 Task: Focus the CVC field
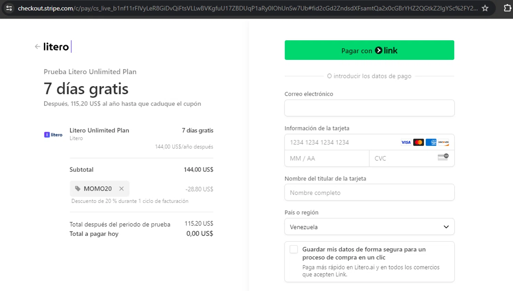(x=412, y=158)
